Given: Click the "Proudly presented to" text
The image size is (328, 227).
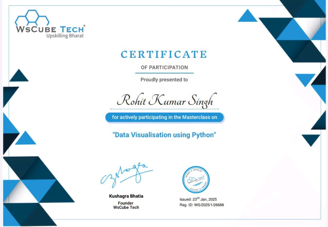Looking at the screenshot, I should (x=164, y=80).
